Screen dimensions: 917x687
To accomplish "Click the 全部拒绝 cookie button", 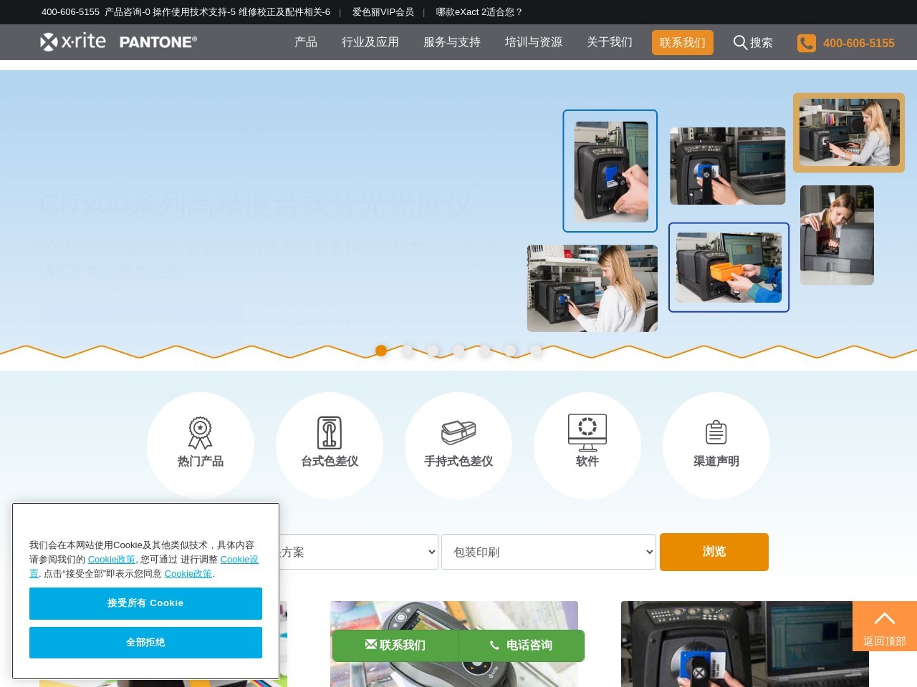I will [145, 642].
